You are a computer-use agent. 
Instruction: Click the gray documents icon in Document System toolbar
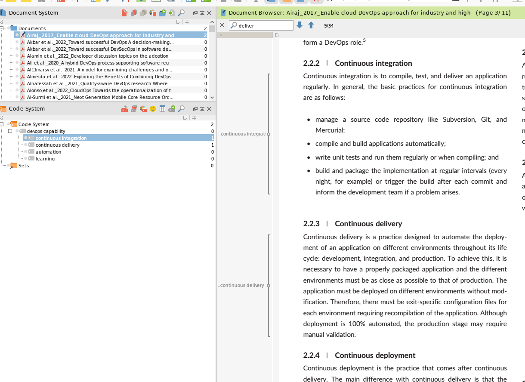(x=143, y=13)
